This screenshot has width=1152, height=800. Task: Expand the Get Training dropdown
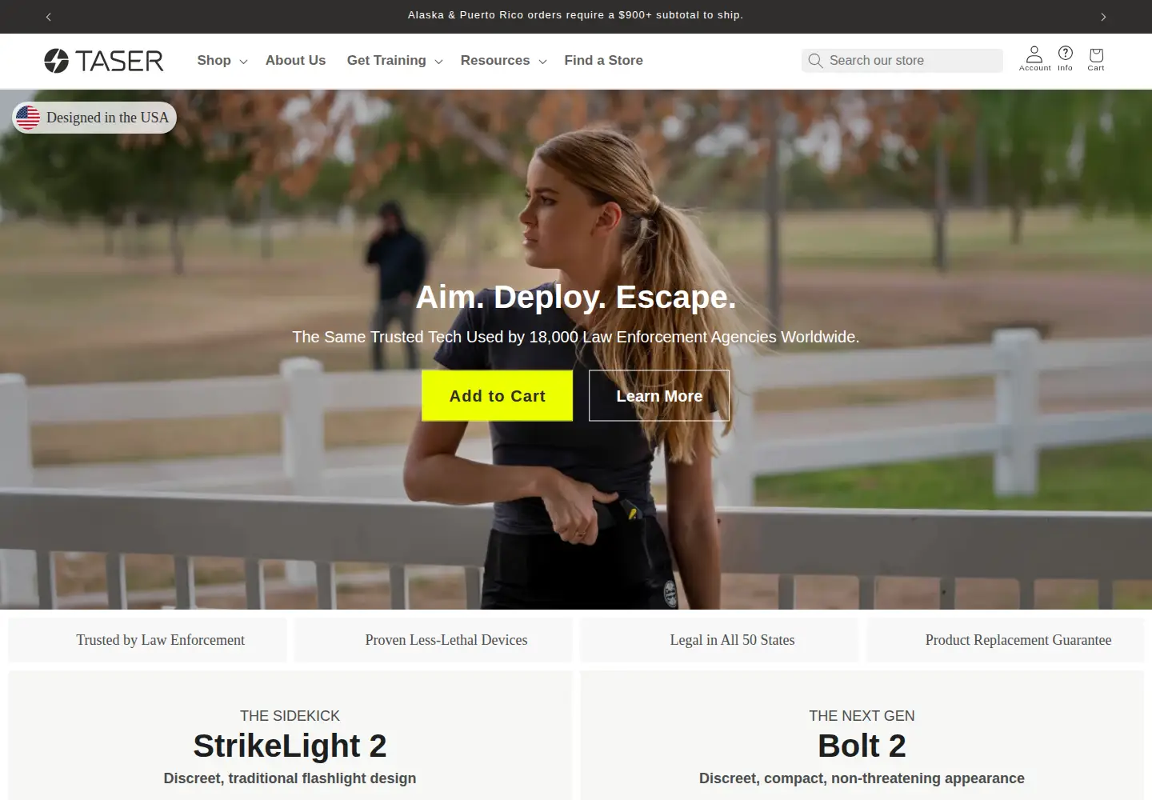(x=394, y=61)
